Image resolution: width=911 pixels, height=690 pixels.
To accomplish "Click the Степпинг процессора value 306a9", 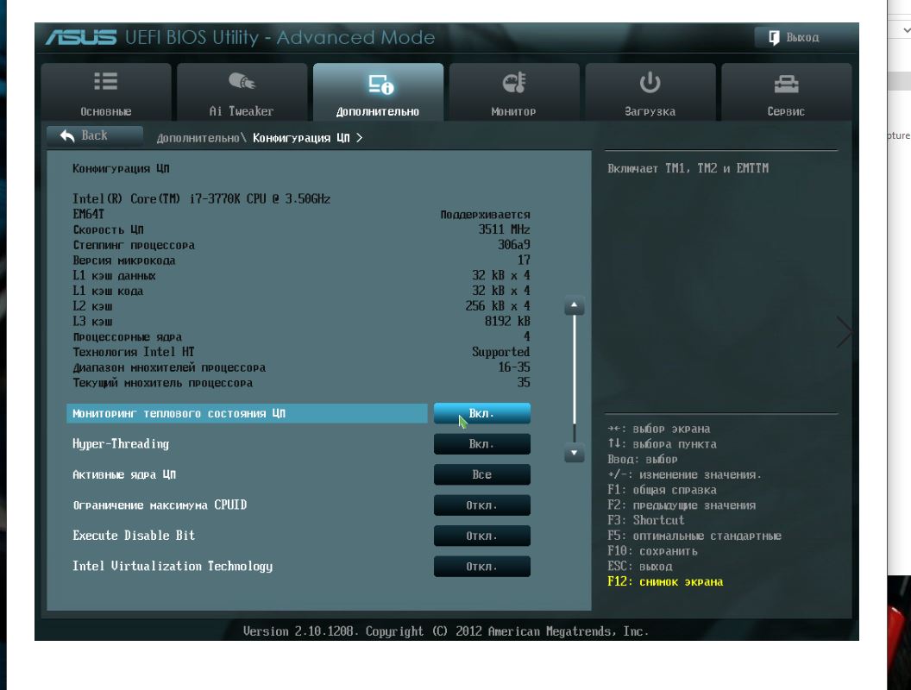I will (x=513, y=245).
